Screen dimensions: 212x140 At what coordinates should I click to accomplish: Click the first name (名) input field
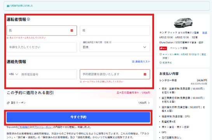click(42, 31)
